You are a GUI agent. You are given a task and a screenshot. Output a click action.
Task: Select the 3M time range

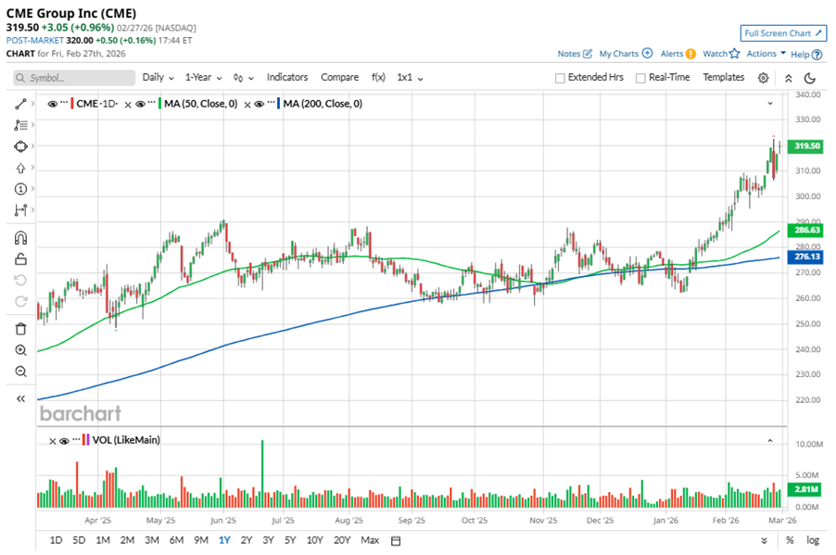[152, 540]
